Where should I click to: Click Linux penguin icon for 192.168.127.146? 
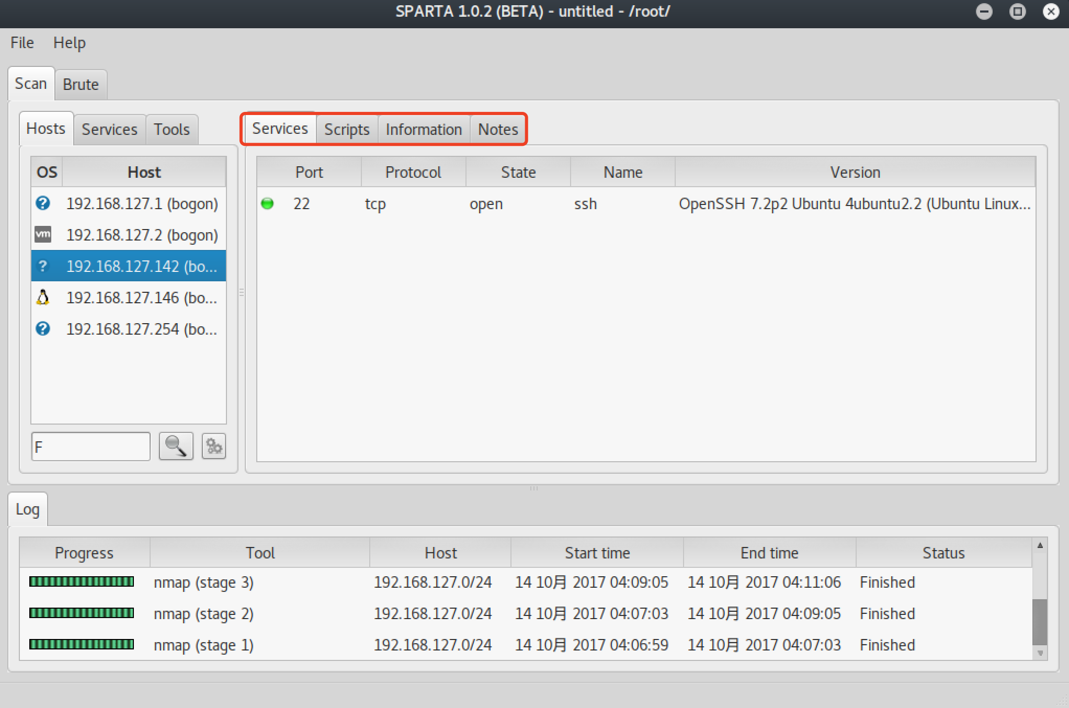[43, 297]
